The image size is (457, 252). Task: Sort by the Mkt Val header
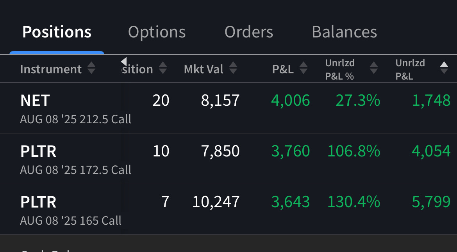204,69
